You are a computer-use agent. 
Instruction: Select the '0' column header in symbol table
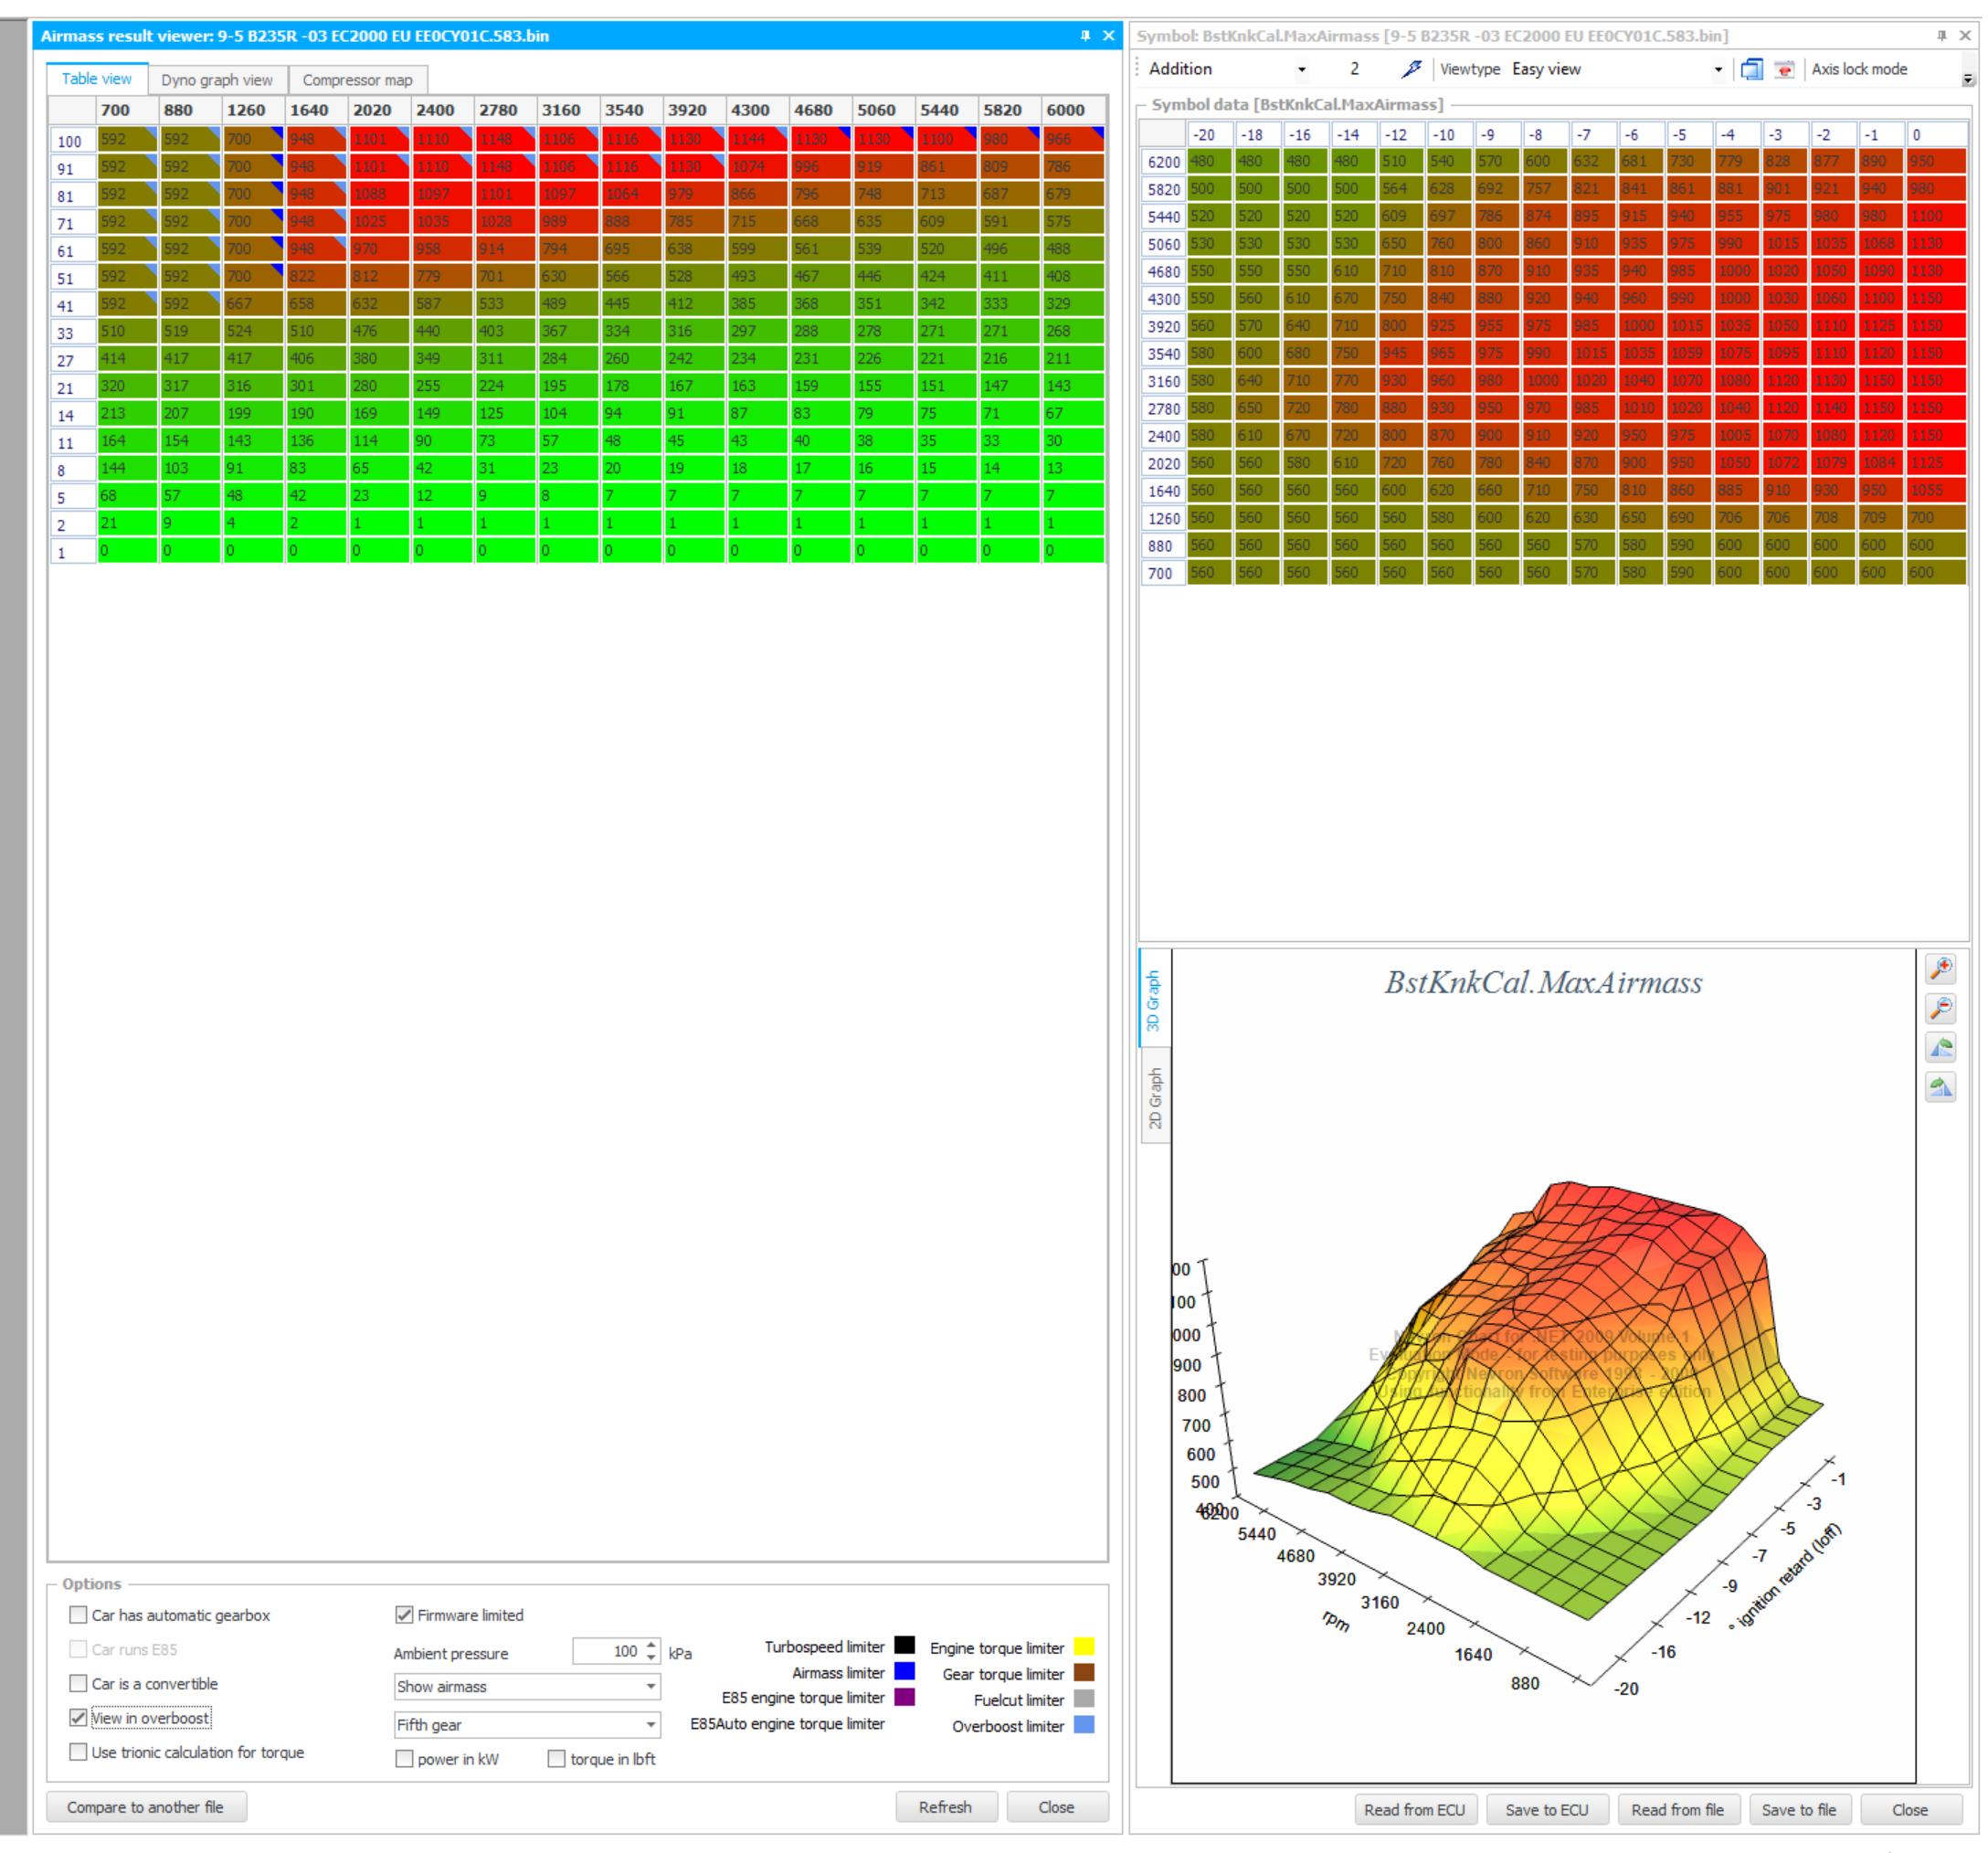(x=1935, y=134)
